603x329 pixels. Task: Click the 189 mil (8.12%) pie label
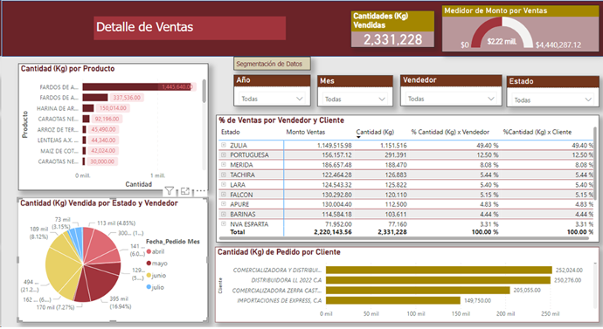point(38,233)
